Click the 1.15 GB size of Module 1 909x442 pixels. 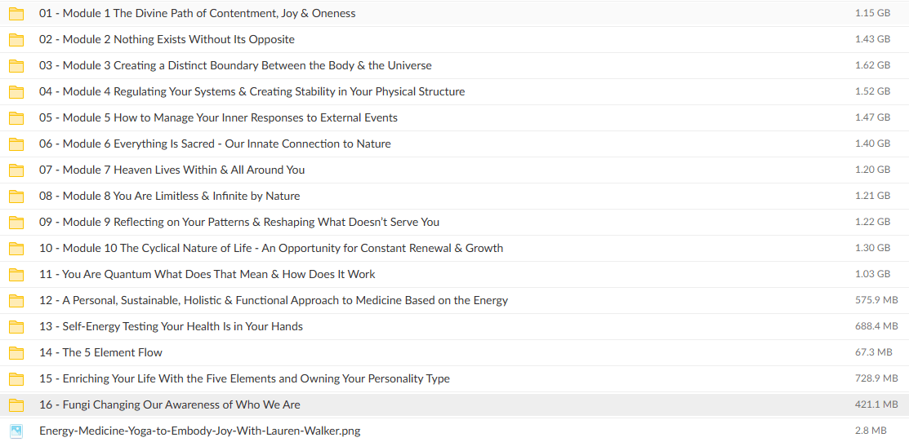(x=872, y=13)
